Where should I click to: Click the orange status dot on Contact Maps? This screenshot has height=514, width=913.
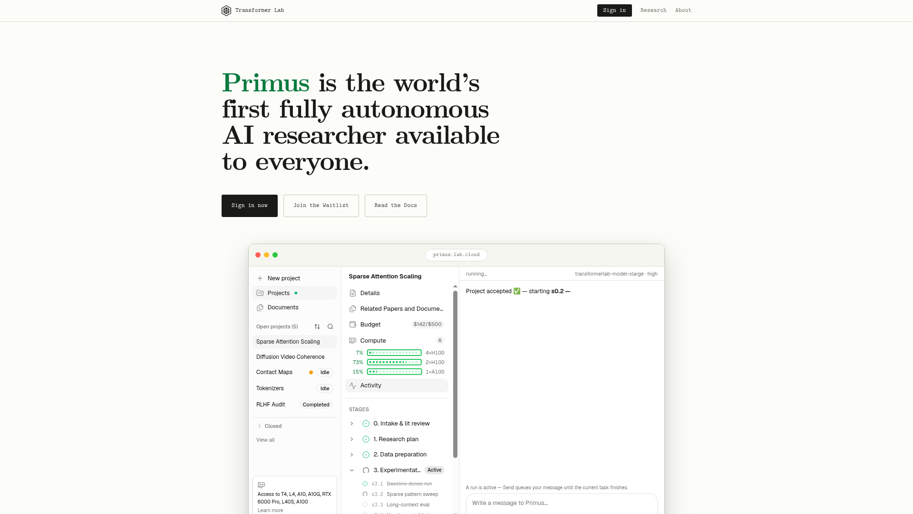click(x=311, y=373)
